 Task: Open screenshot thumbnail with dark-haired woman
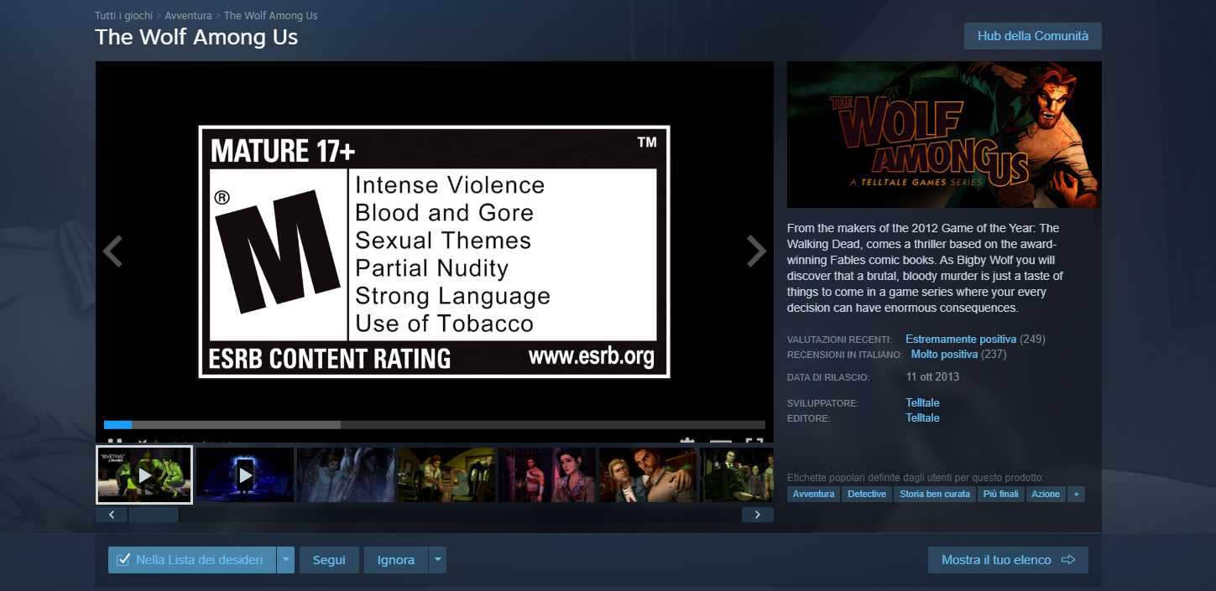(547, 474)
